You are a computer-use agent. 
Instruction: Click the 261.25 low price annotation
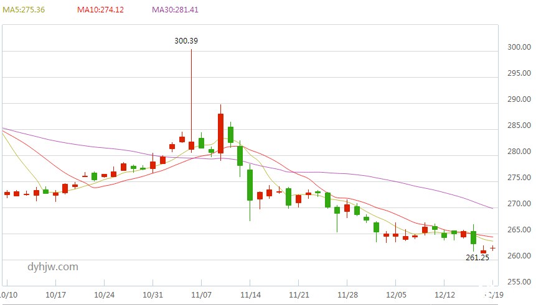tap(476, 257)
